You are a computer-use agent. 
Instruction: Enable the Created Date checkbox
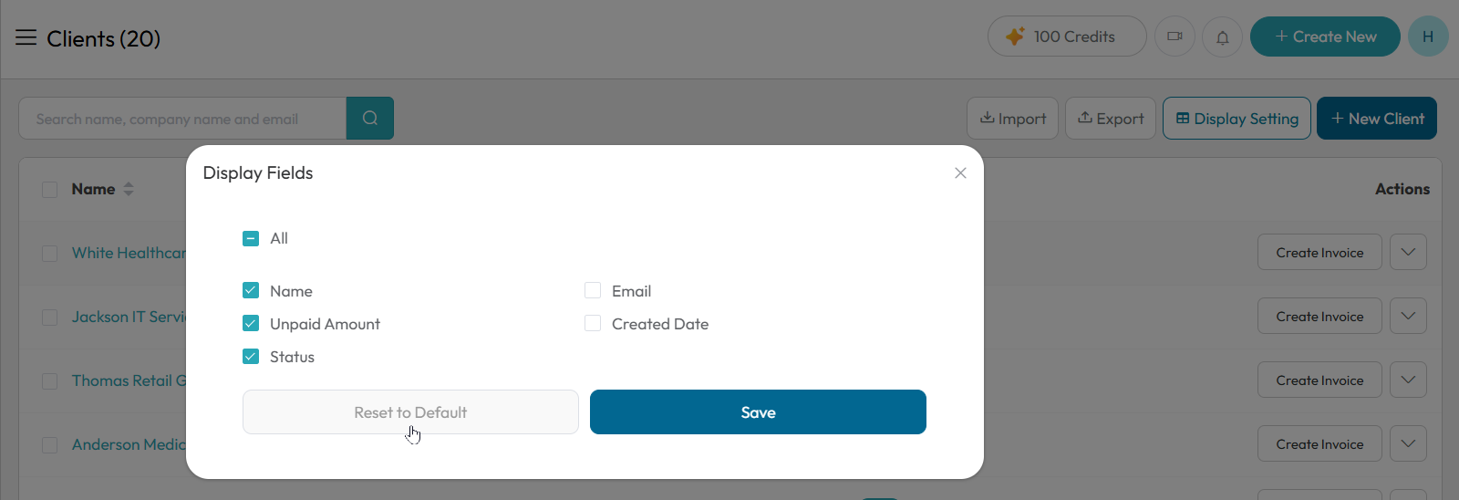point(593,323)
